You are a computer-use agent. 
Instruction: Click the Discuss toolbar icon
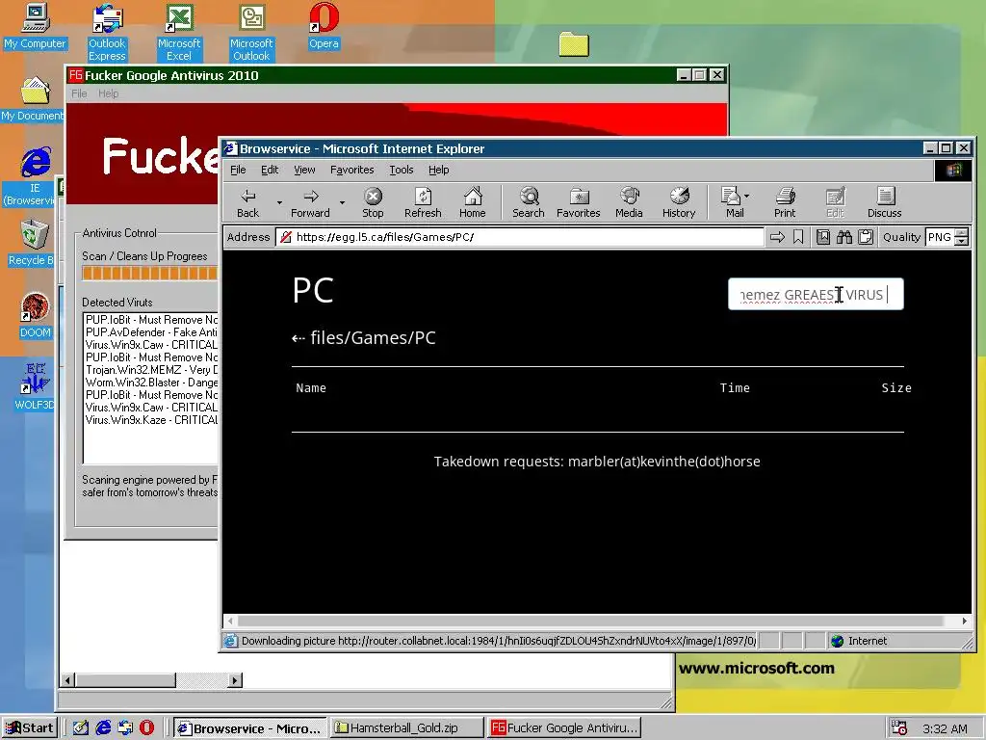coord(885,202)
